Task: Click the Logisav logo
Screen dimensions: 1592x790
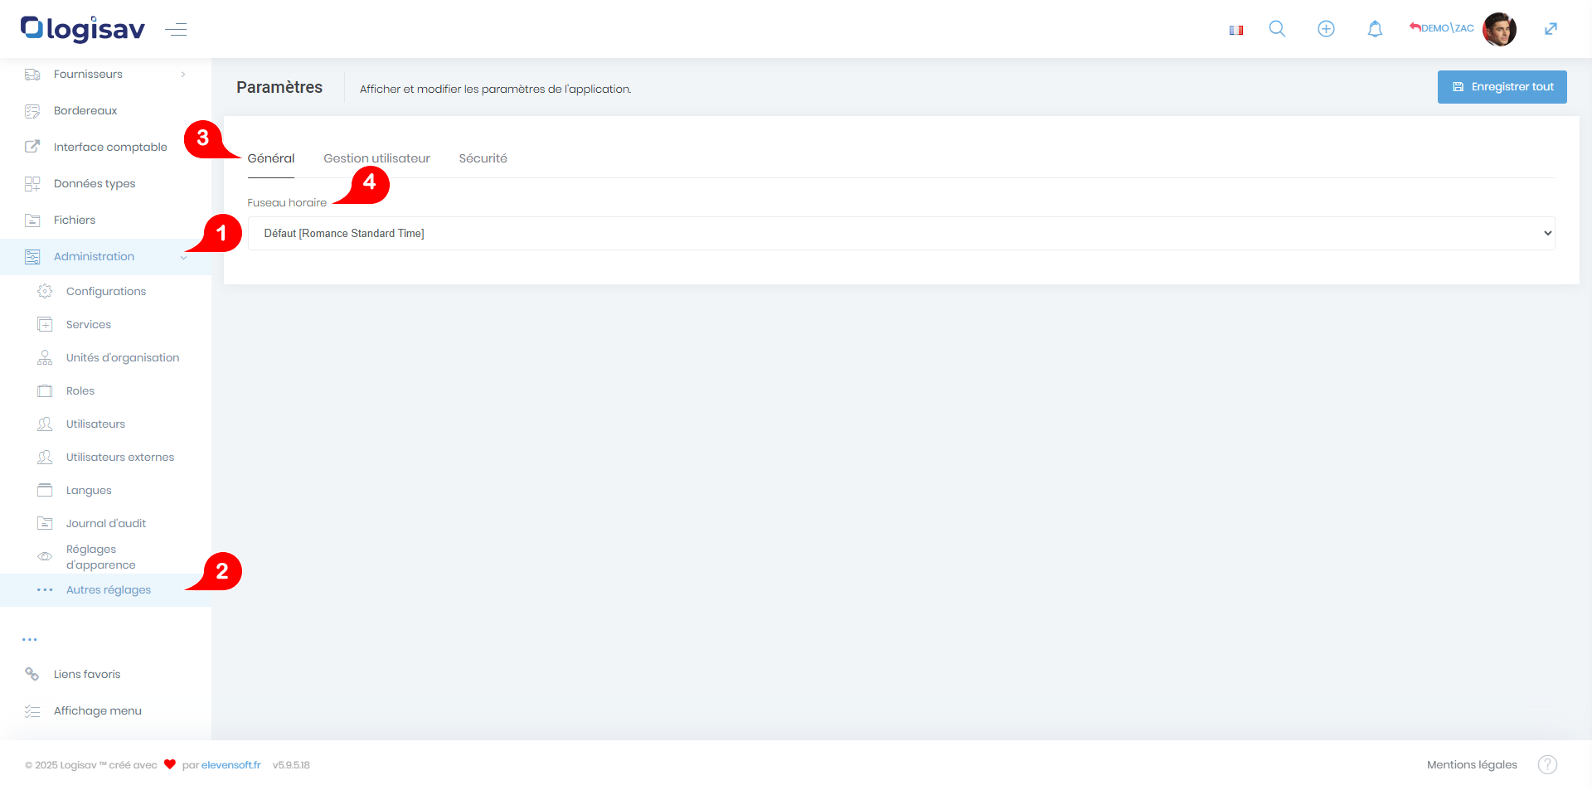Action: coord(83,29)
